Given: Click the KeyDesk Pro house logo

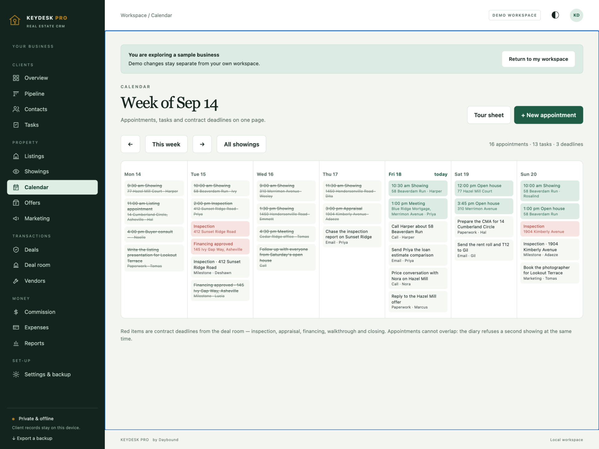Looking at the screenshot, I should pos(15,20).
